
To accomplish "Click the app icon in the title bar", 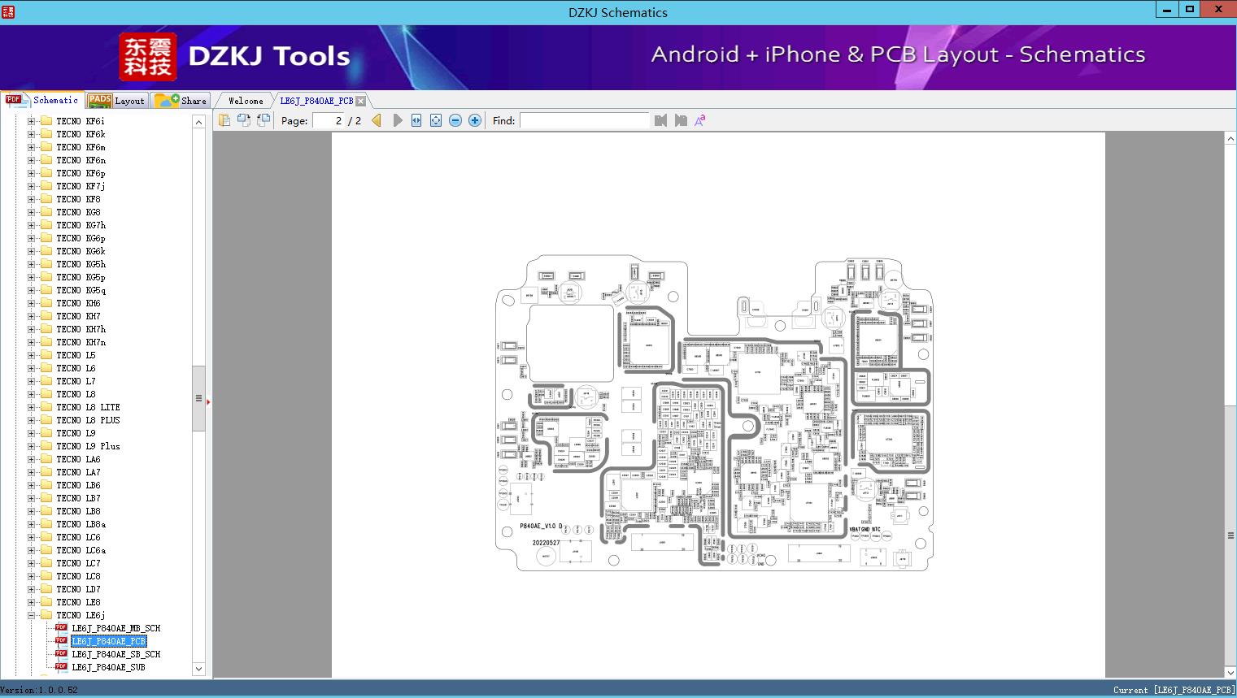I will [x=8, y=11].
